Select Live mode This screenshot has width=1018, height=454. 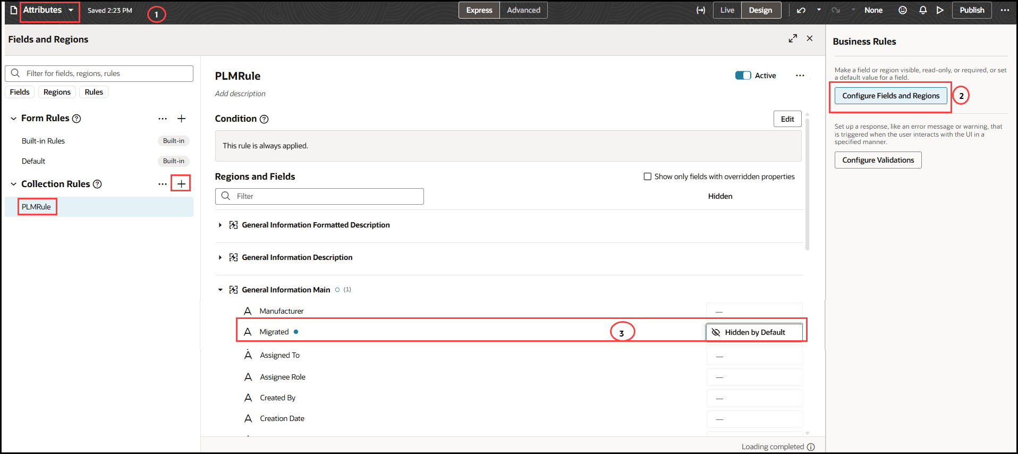click(727, 10)
